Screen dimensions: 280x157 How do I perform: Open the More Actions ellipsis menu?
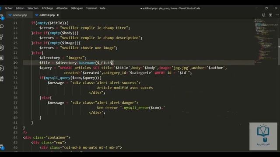(277, 15)
